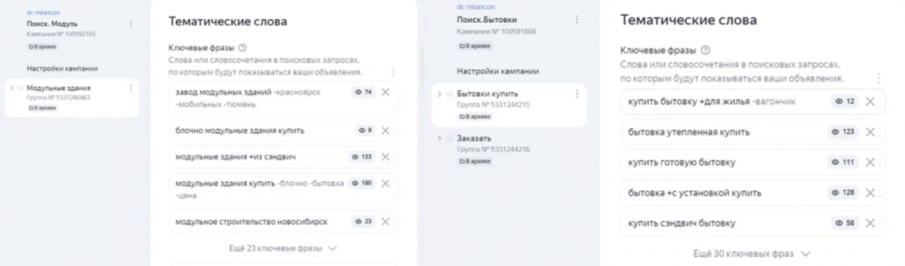
Task: Click keyword field 'модульное строительство новосибирск'
Action: tap(283, 222)
